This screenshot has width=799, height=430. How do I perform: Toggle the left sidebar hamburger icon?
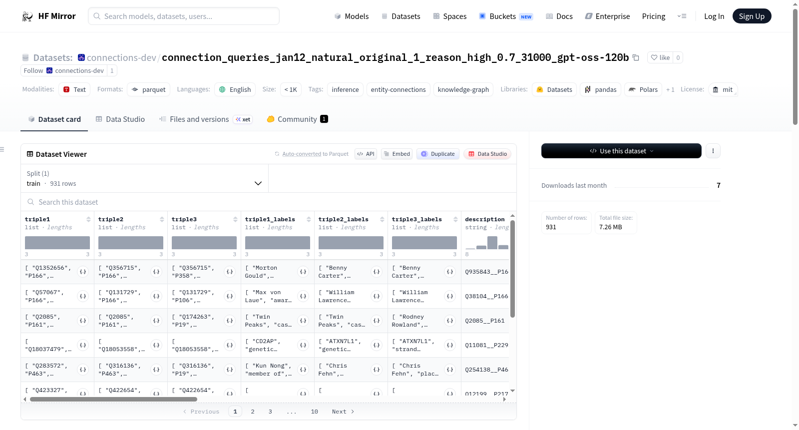[x=2, y=149]
